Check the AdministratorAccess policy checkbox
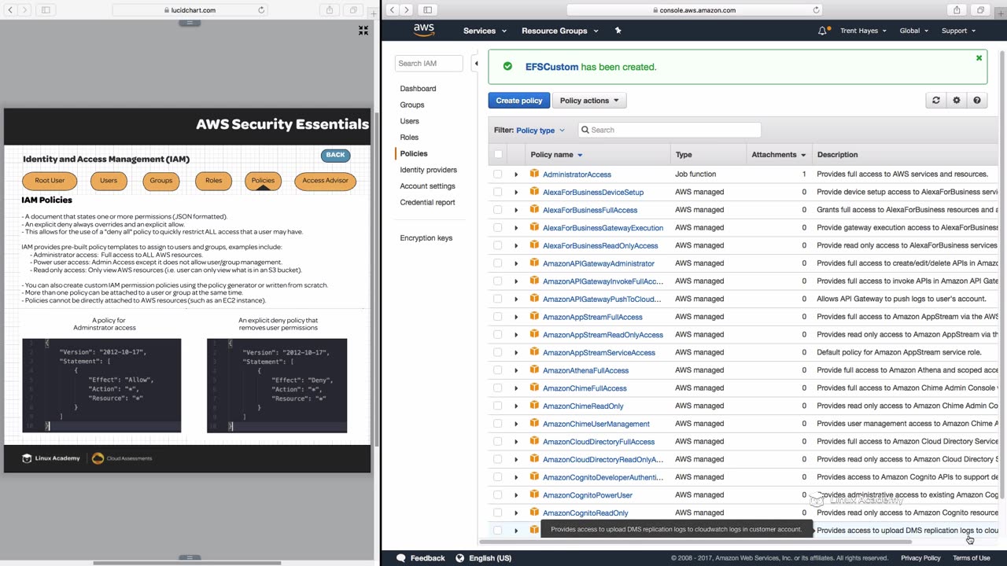Screen dimensions: 1007x566 [x=497, y=175]
